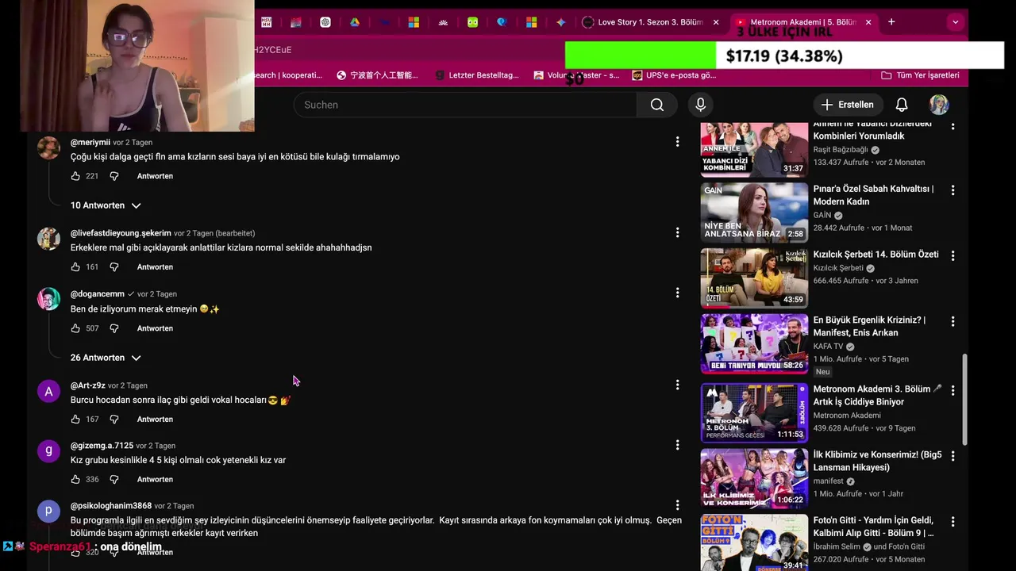The image size is (1016, 571).
Task: Start voice search with the microphone icon
Action: click(700, 105)
